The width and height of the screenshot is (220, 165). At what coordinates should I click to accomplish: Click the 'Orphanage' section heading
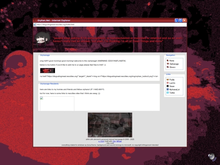(45, 55)
